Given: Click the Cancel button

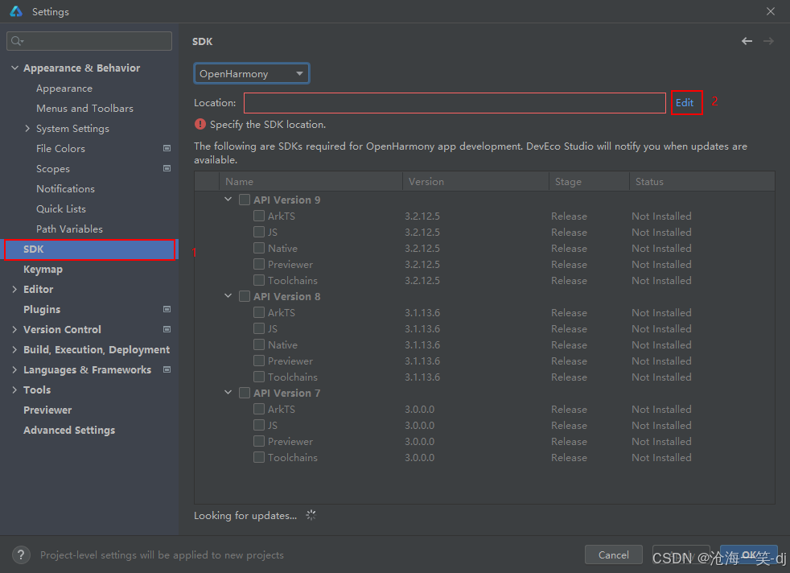Looking at the screenshot, I should point(613,554).
